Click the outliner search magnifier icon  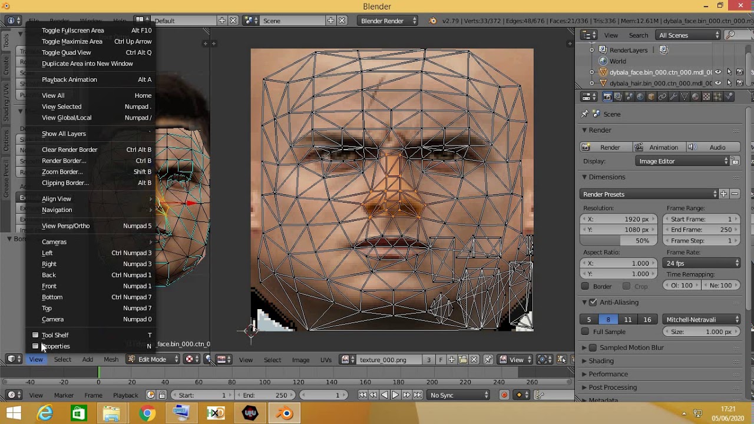[730, 35]
